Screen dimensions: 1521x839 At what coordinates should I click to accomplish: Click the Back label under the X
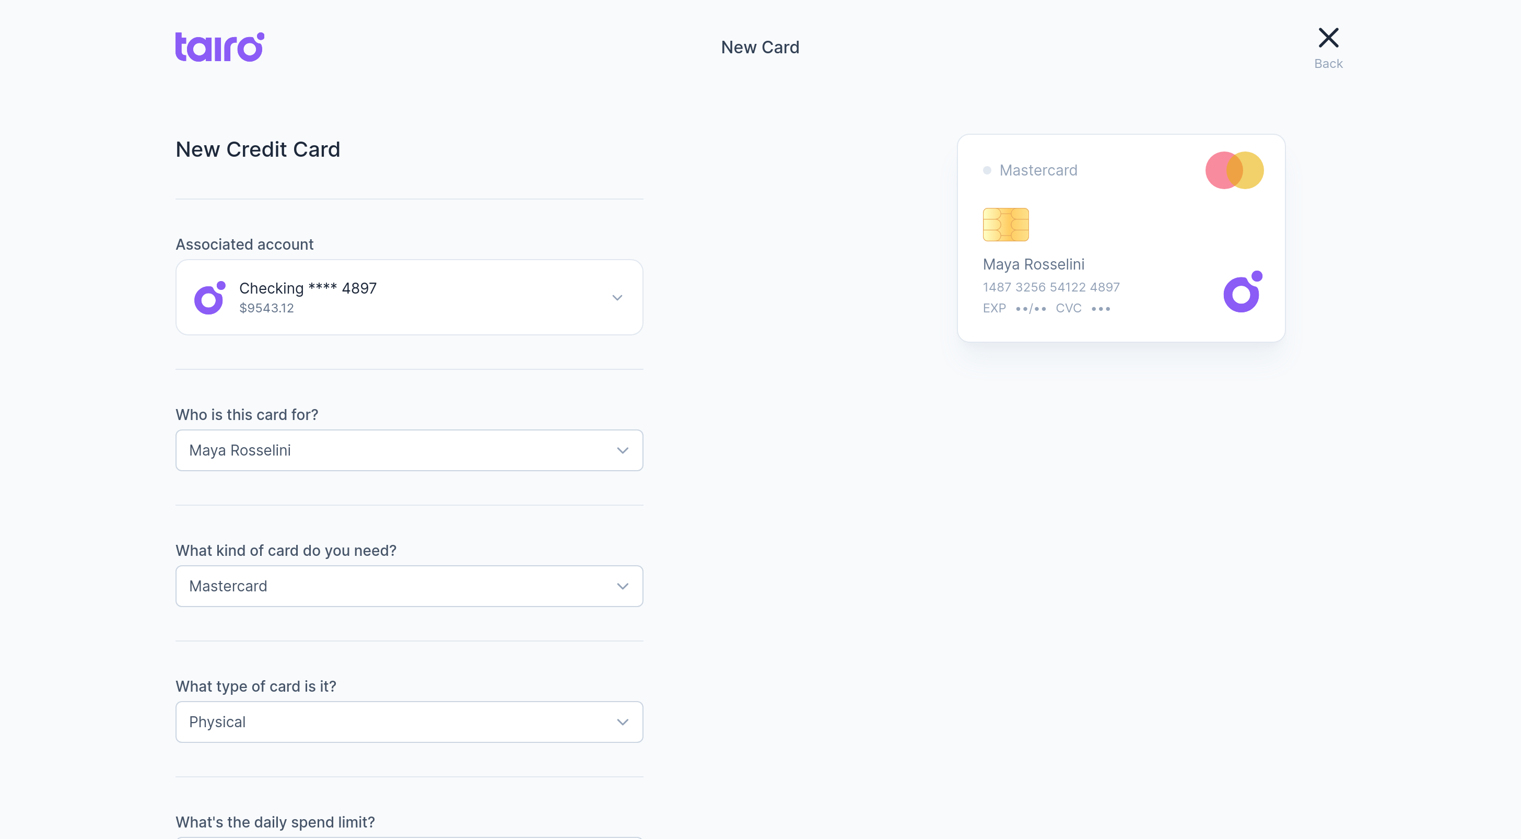pos(1328,64)
